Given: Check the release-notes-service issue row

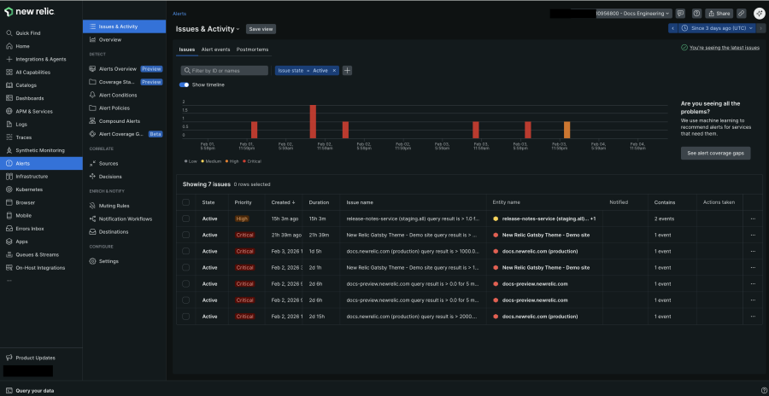Looking at the screenshot, I should click(x=186, y=218).
